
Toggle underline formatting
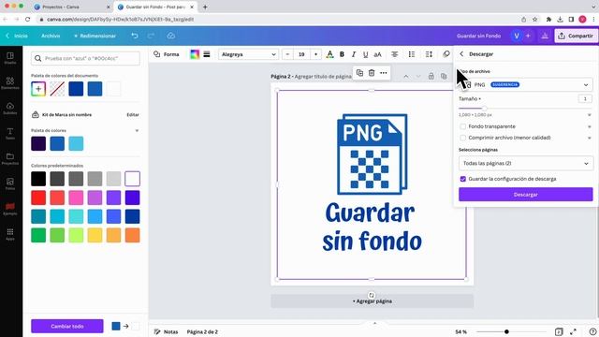coord(366,54)
